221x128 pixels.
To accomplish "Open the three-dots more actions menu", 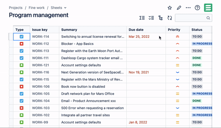I will tap(188, 8).
